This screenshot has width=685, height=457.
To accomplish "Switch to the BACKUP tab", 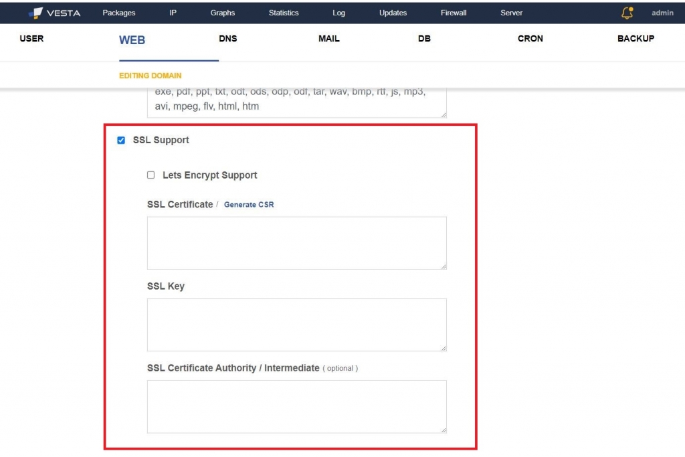I will (x=635, y=38).
